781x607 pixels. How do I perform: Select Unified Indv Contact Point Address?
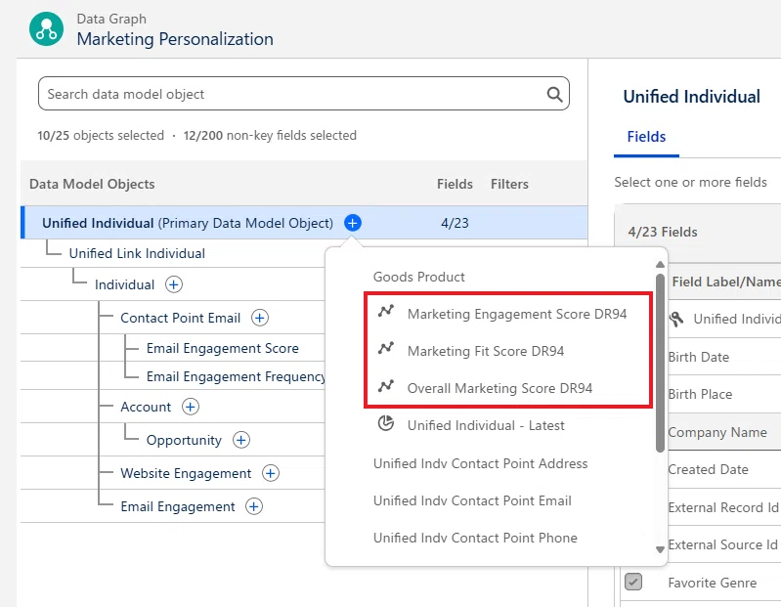[481, 463]
